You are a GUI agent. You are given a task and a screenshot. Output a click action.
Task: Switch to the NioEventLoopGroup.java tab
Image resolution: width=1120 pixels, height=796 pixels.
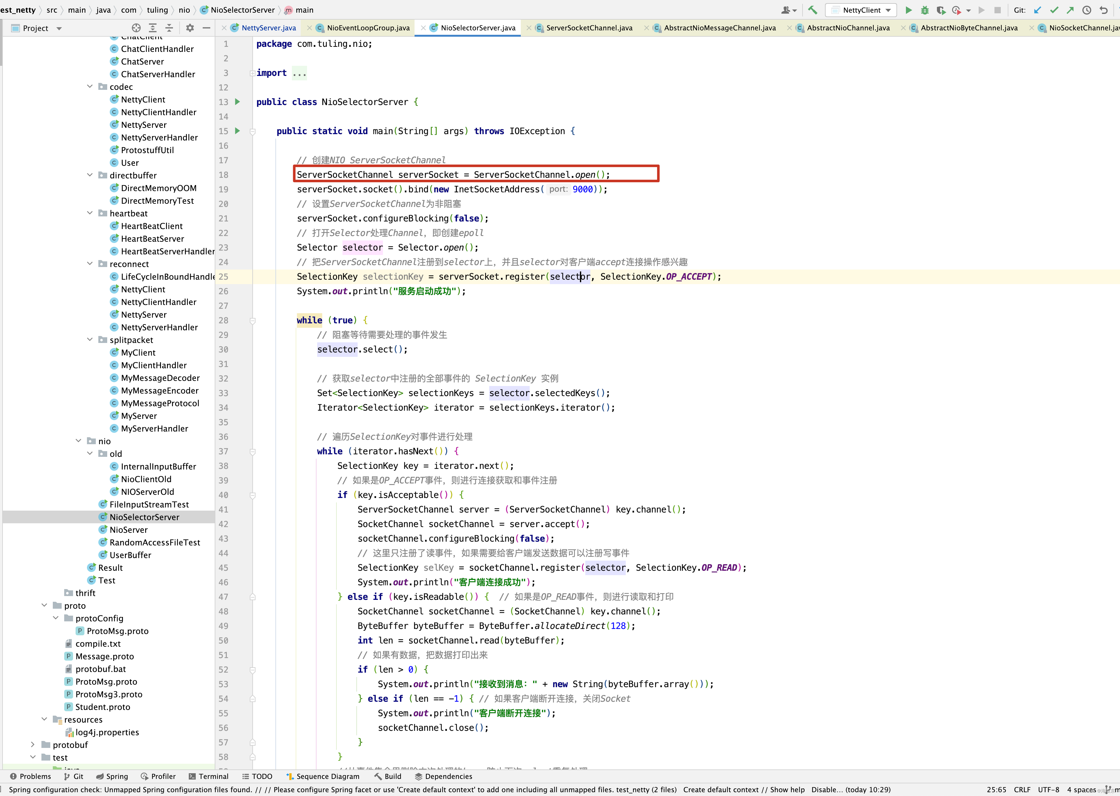click(x=368, y=28)
